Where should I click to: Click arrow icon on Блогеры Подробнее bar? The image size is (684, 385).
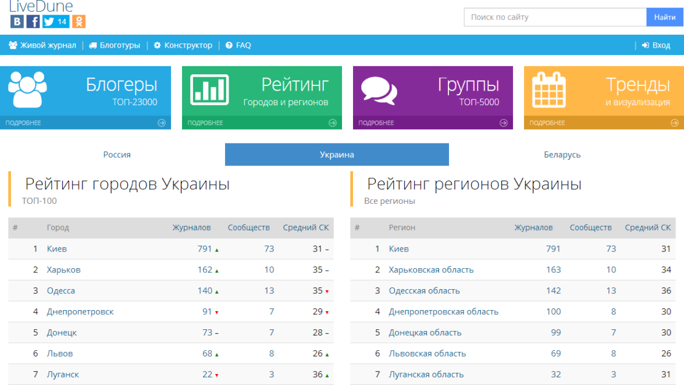(162, 123)
